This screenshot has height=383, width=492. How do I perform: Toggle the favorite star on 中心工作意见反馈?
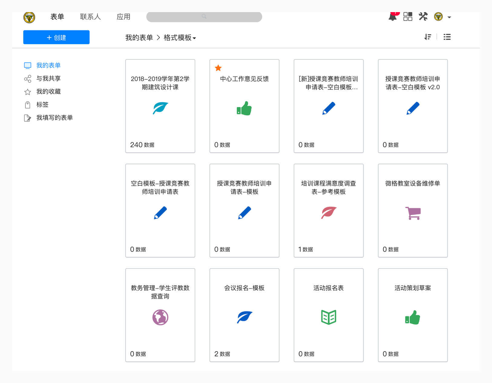click(x=218, y=68)
